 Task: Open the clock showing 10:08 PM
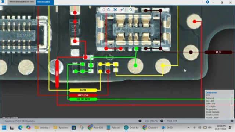pyautogui.click(x=221, y=128)
